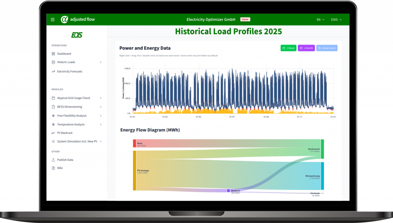
Task: Open the EN language dropdown
Action: tap(320, 20)
